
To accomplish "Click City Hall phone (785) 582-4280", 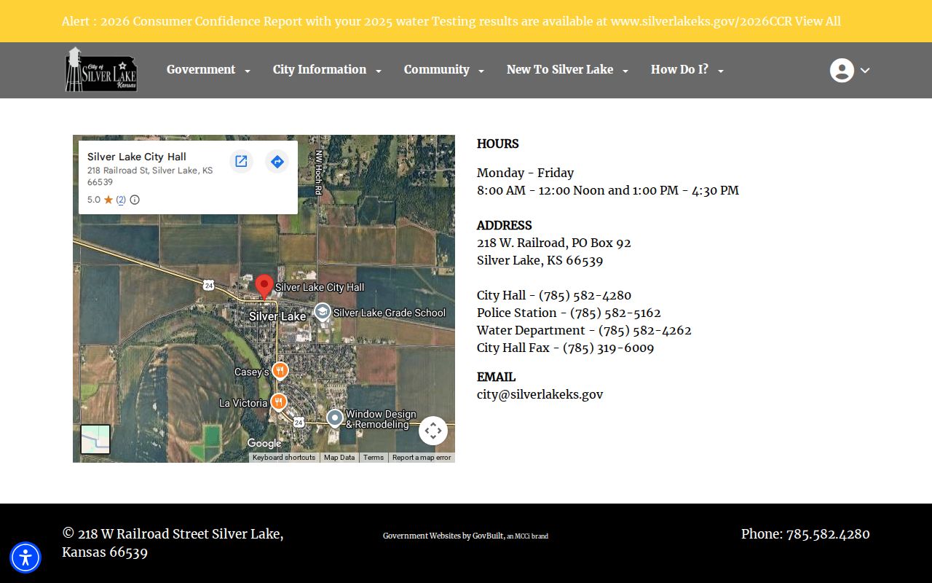I will (x=585, y=295).
